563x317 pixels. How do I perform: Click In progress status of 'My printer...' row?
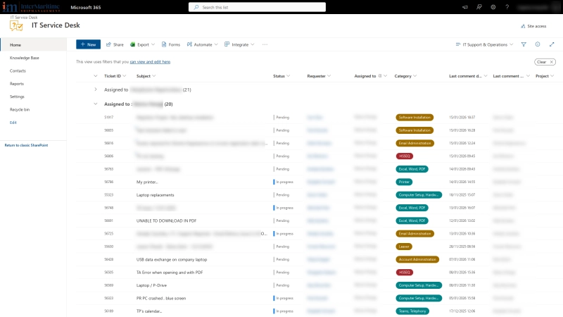[284, 182]
